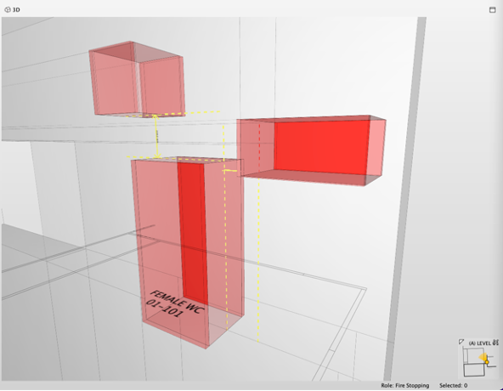The width and height of the screenshot is (503, 391).
Task: Pick the bright red face inside right box
Action: pyautogui.click(x=322, y=147)
